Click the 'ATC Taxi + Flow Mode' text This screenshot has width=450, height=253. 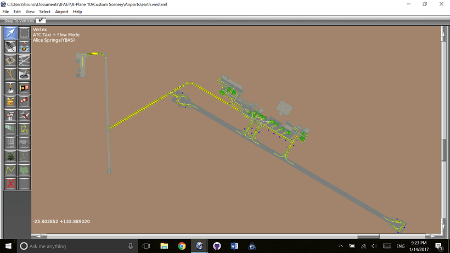coord(56,35)
